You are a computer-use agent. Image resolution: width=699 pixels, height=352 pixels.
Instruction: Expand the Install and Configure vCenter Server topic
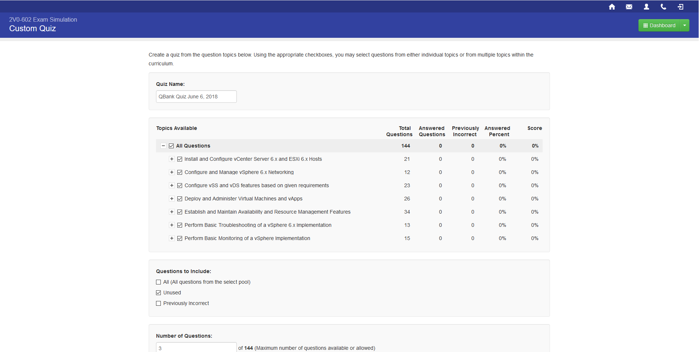coord(172,159)
